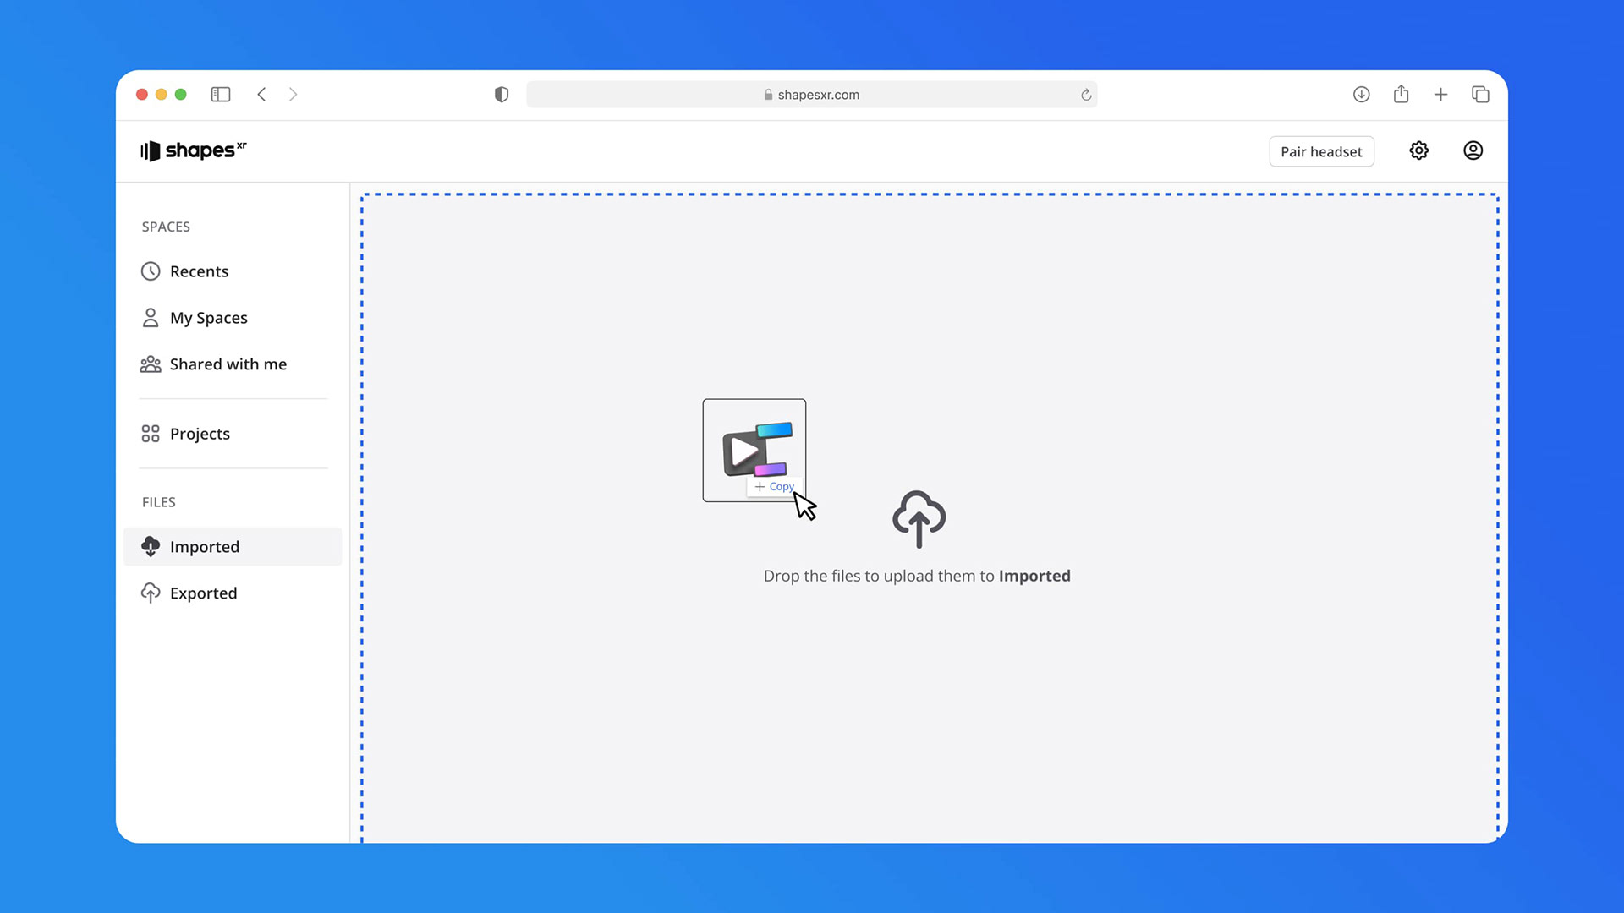
Task: Click the cloud upload icon in drop zone
Action: [x=919, y=519]
